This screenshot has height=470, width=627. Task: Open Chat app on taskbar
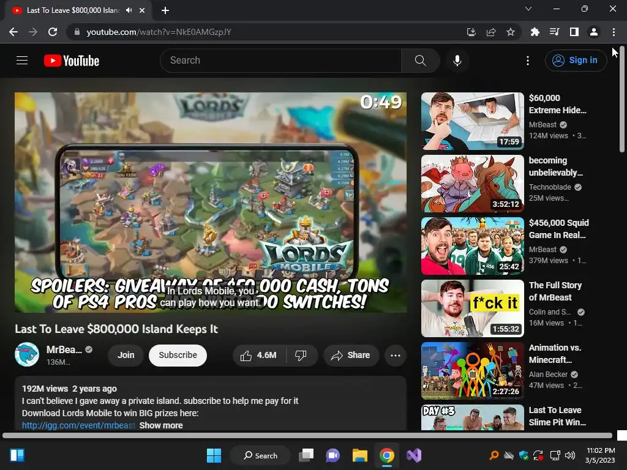(x=332, y=455)
